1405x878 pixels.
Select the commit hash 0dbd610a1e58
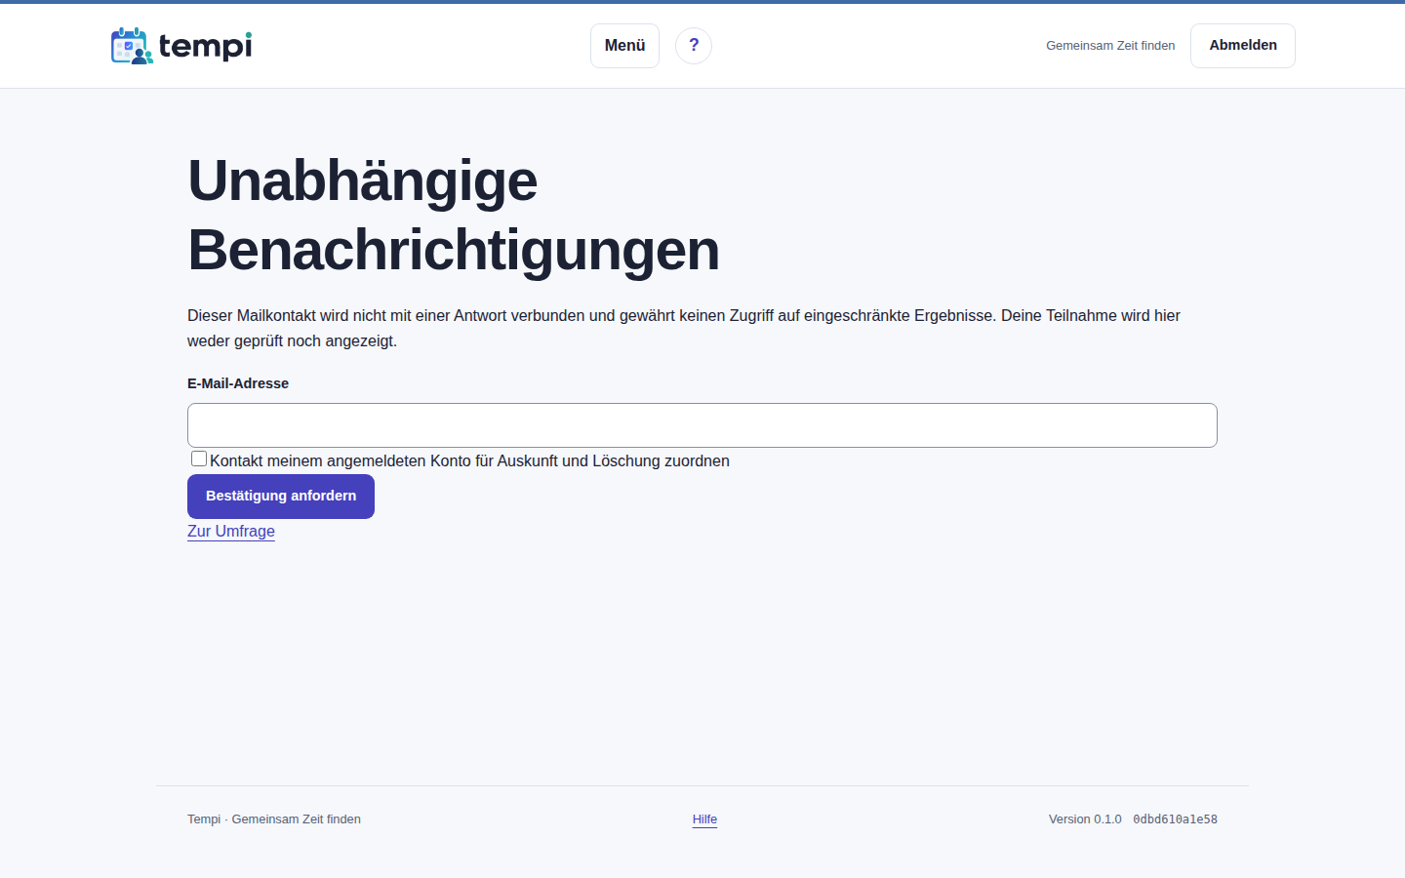[1175, 819]
